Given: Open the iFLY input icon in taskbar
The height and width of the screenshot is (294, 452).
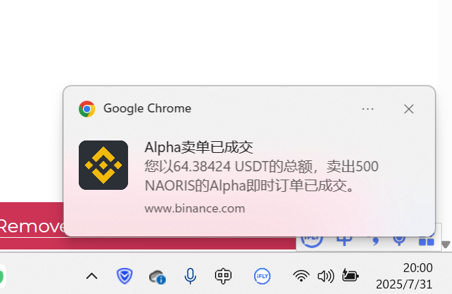Looking at the screenshot, I should click(x=262, y=276).
